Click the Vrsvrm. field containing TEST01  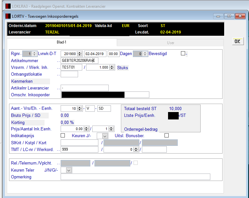(x=72, y=67)
